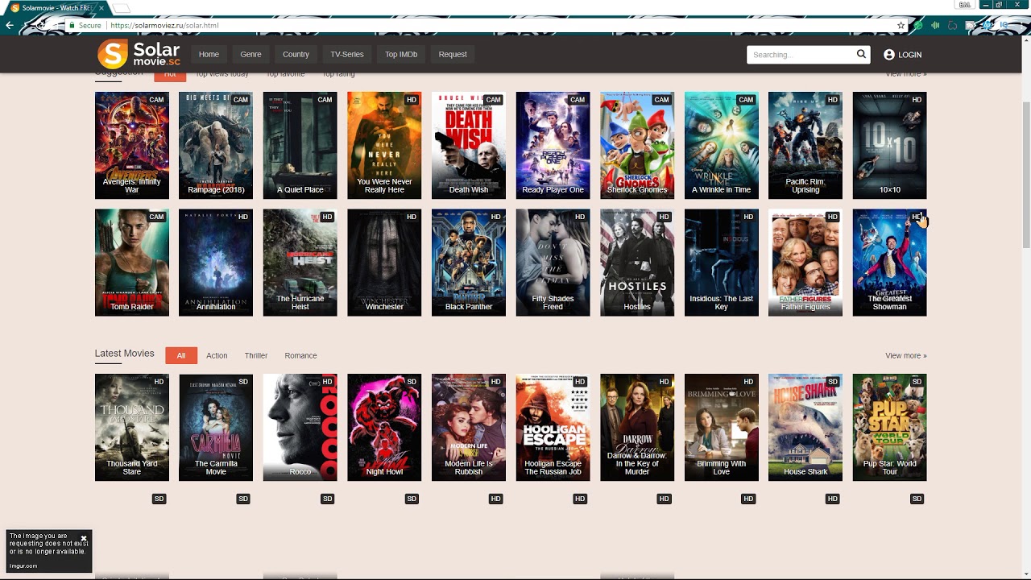Open The Carmilla Movie poster
1031x580 pixels.
point(216,427)
